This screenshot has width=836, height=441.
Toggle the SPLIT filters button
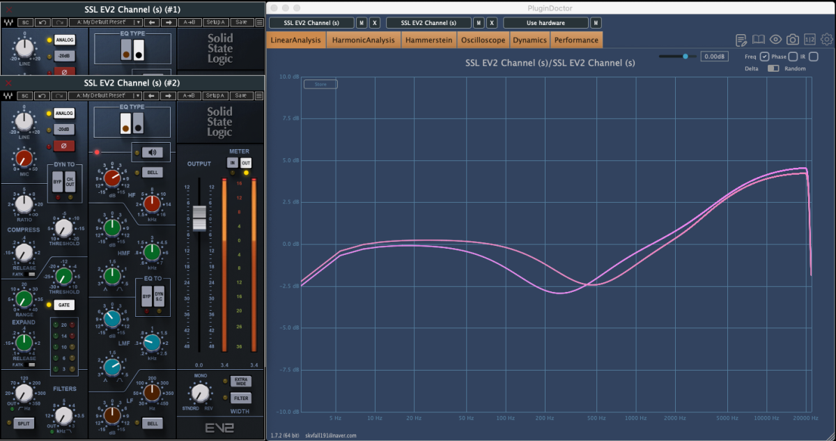(23, 423)
